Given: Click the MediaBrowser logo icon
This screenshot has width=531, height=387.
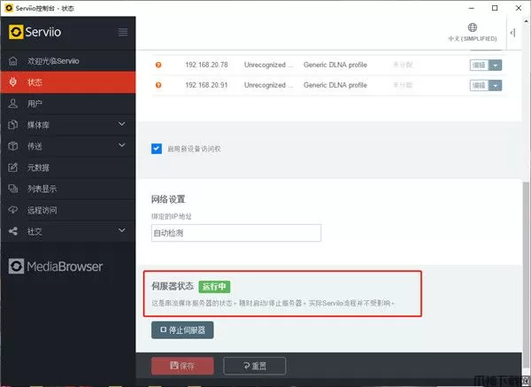Looking at the screenshot, I should click(x=16, y=267).
